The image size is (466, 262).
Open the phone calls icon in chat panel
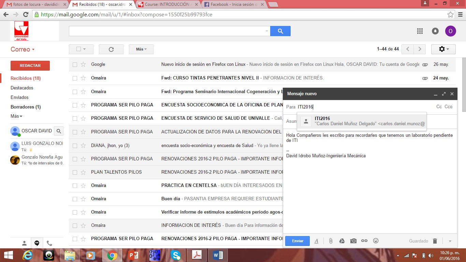click(x=49, y=243)
